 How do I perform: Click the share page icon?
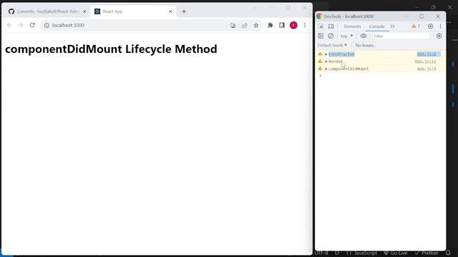(245, 26)
